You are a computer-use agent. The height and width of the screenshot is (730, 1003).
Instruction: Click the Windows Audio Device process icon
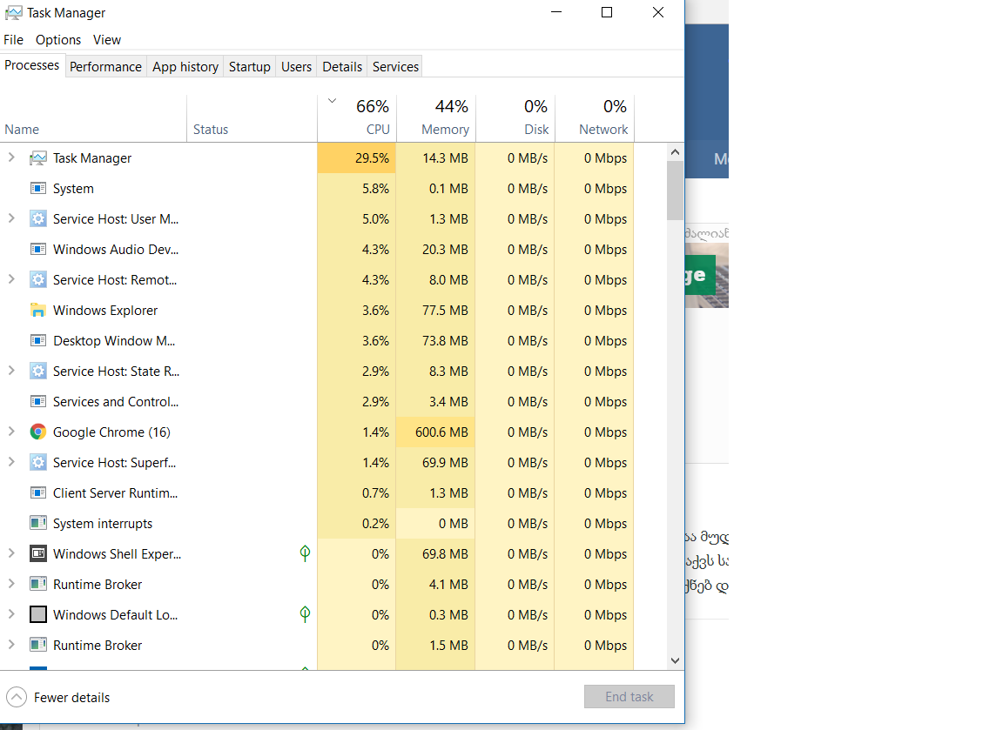(x=37, y=250)
